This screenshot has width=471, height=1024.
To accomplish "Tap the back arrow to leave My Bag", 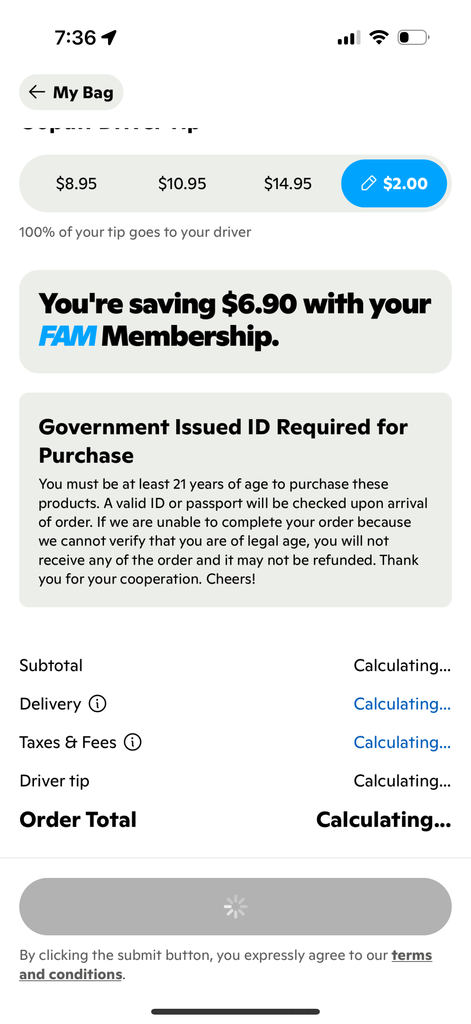I will point(37,92).
